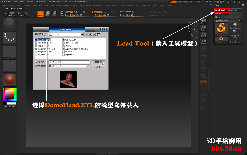The image size is (247, 155).
Task: Open the MatCap Red Wax material selector
Action: tap(10, 80)
